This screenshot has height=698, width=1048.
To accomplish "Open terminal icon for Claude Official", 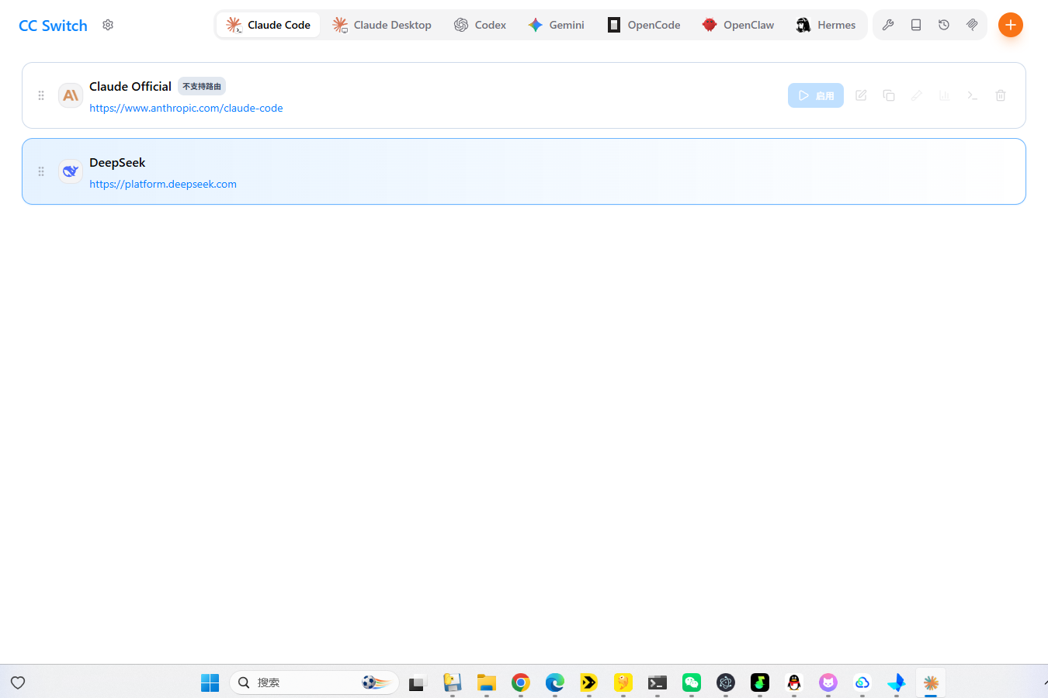I will (973, 95).
